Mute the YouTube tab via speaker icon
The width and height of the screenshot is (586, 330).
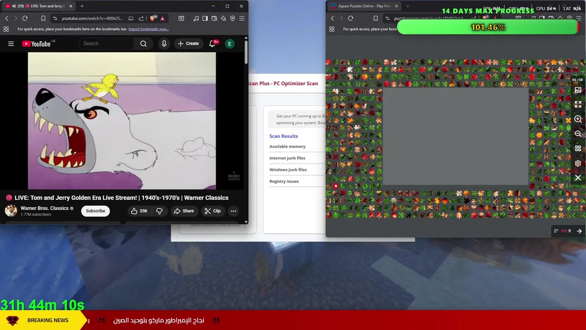click(14, 6)
